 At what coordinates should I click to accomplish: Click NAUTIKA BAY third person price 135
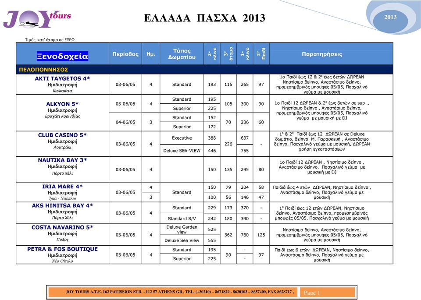(x=228, y=169)
